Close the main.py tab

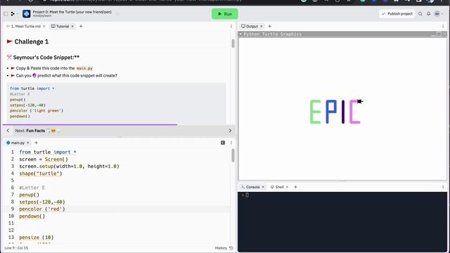tap(28, 143)
